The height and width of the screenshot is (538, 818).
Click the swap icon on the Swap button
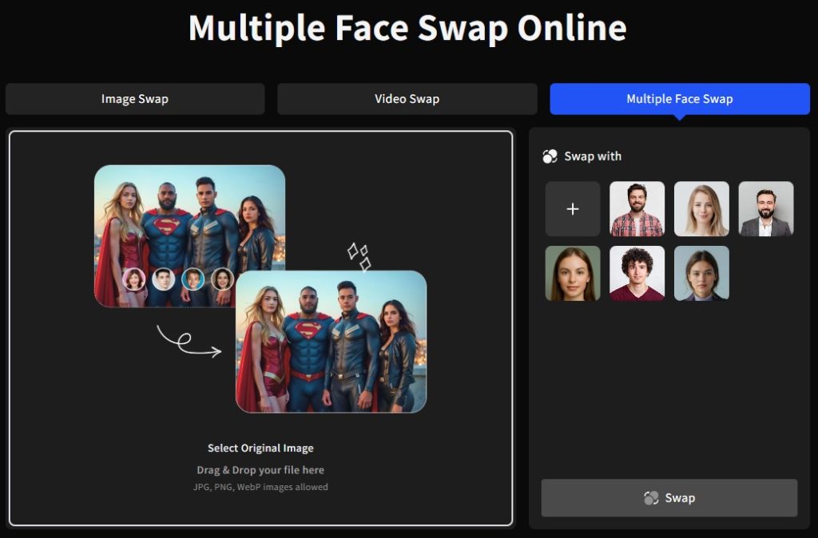(x=653, y=497)
